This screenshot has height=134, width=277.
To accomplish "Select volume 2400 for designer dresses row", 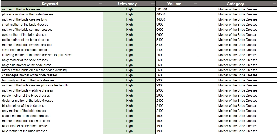I will [177, 101].
